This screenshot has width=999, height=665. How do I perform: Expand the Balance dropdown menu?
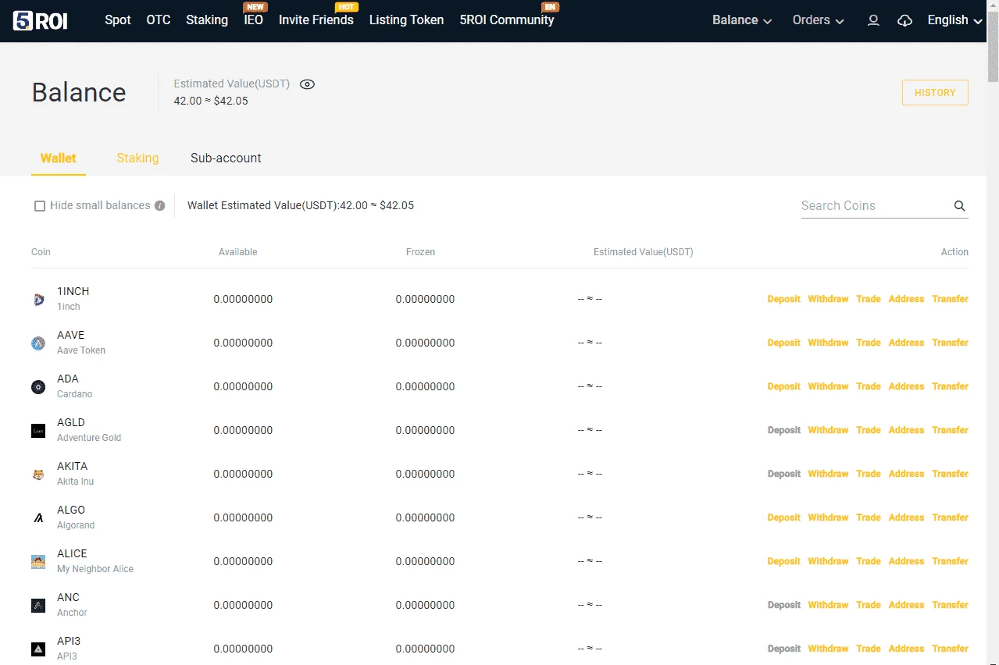pyautogui.click(x=742, y=20)
